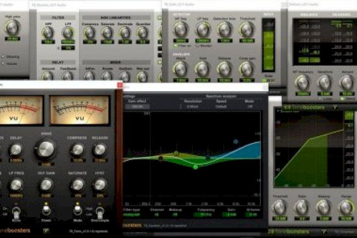Open the spectrum analyzer Mode dropdown set to Off
Viewport: 357px width, 238px height.
(249, 107)
